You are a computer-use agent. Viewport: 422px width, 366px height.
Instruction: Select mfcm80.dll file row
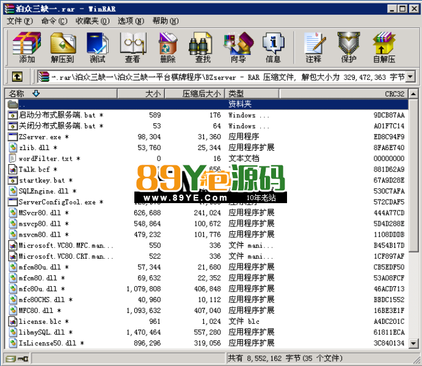pos(206,278)
